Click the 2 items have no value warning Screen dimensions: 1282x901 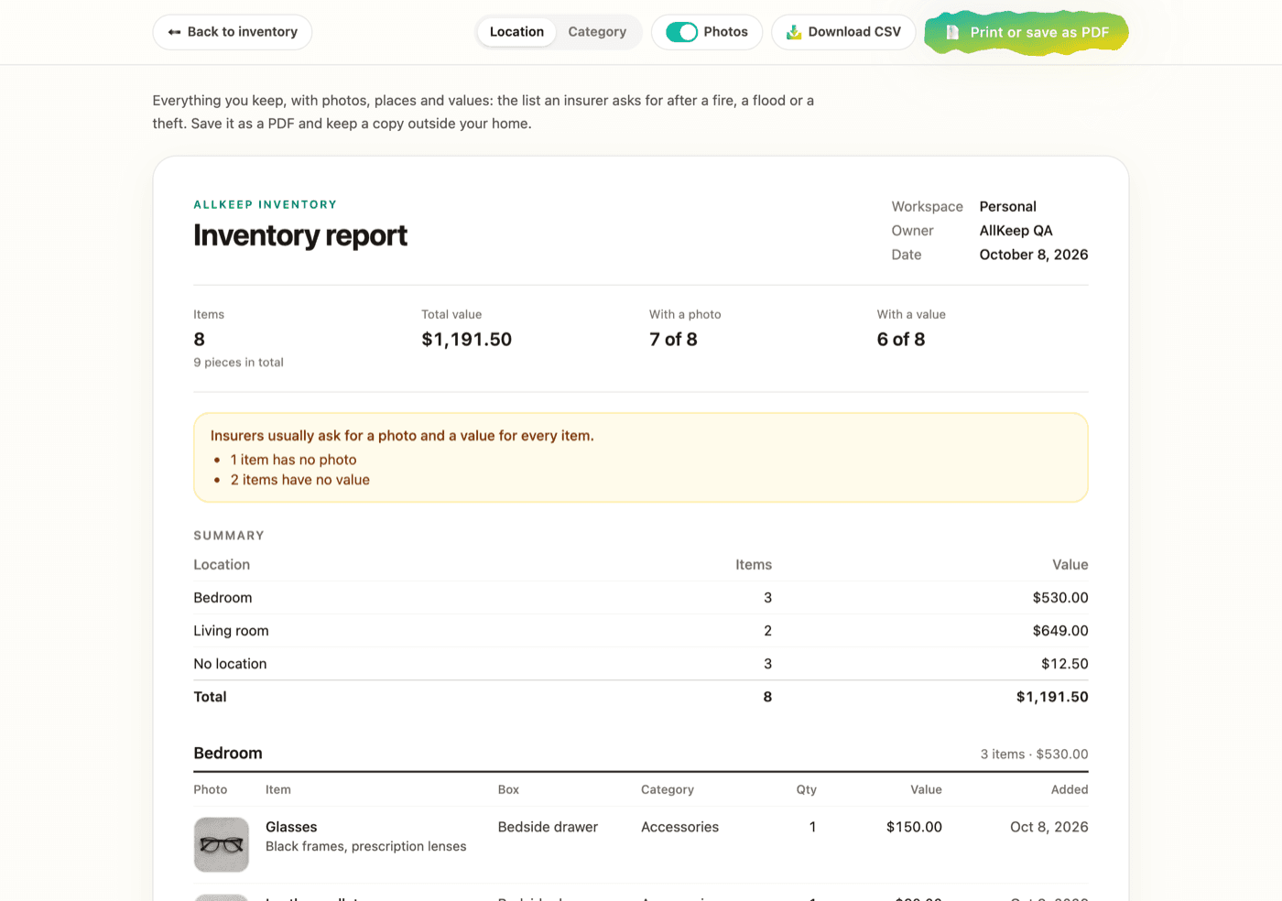300,480
